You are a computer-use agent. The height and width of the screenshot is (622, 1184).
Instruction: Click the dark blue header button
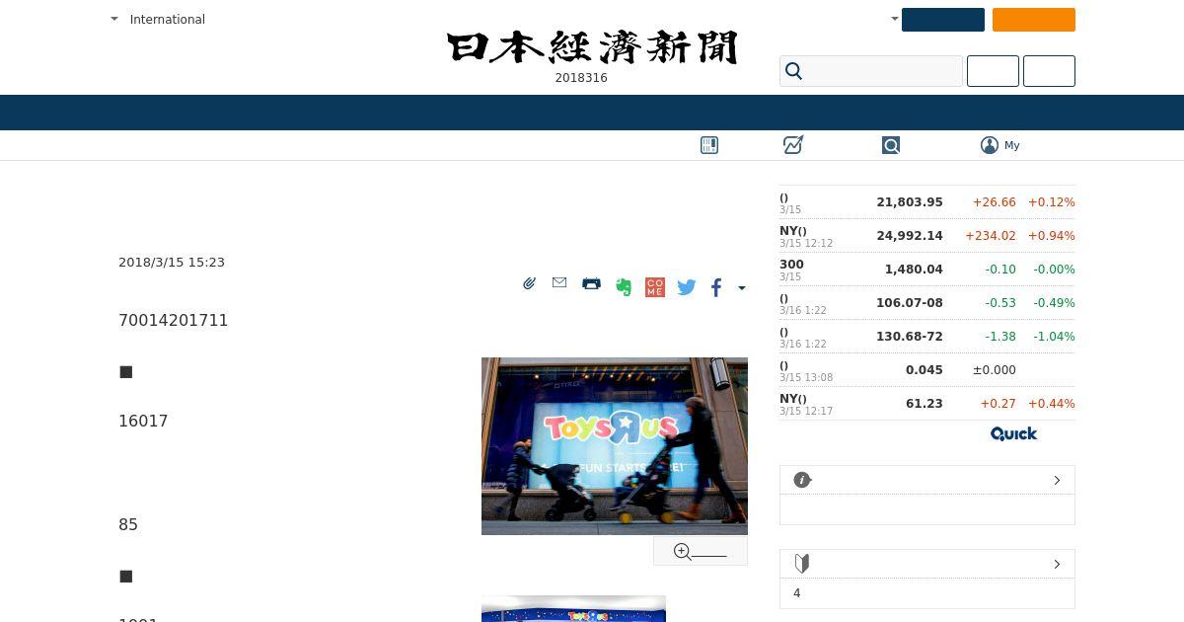tap(943, 20)
